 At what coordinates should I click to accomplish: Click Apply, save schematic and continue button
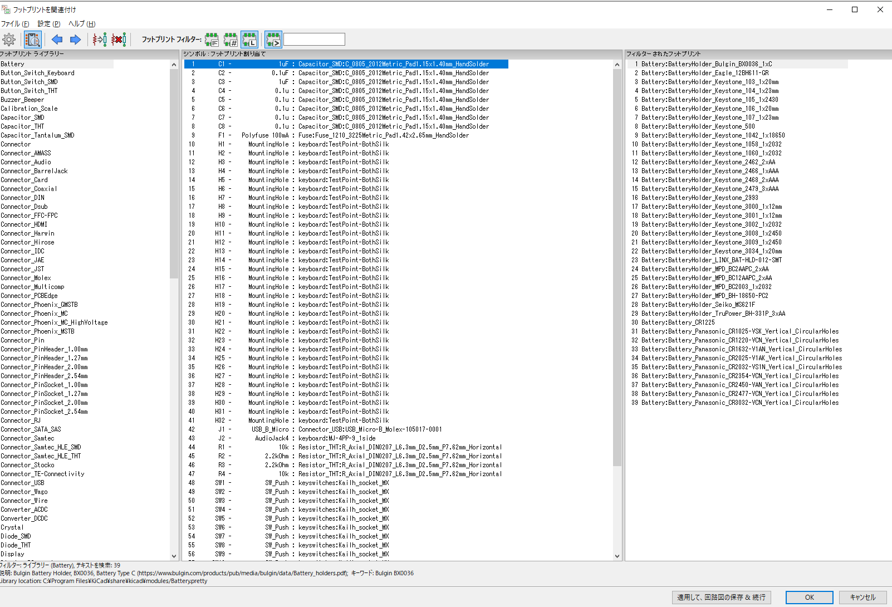721,597
